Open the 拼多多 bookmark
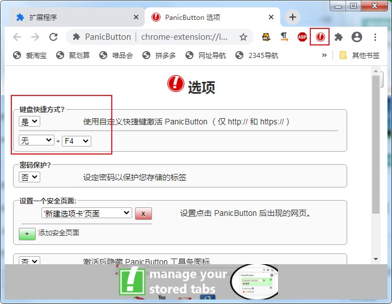The width and height of the screenshot is (392, 304). pos(159,55)
